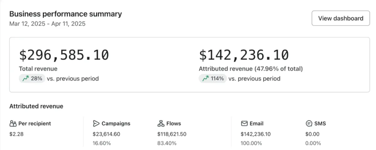Click the Per recipient people icon

pyautogui.click(x=13, y=123)
